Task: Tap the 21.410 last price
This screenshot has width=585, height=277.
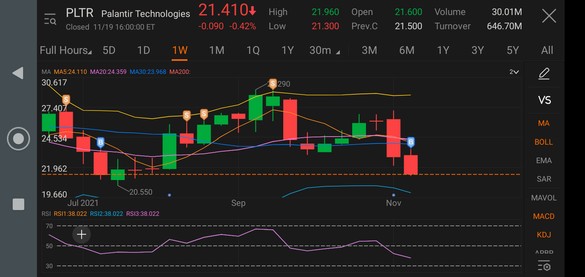Action: coord(223,10)
